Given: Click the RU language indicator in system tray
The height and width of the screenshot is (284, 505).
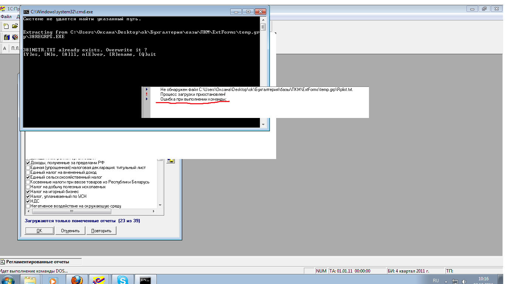Looking at the screenshot, I should click(436, 281).
